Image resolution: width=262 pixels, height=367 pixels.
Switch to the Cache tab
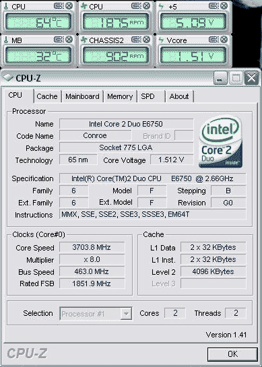click(47, 96)
